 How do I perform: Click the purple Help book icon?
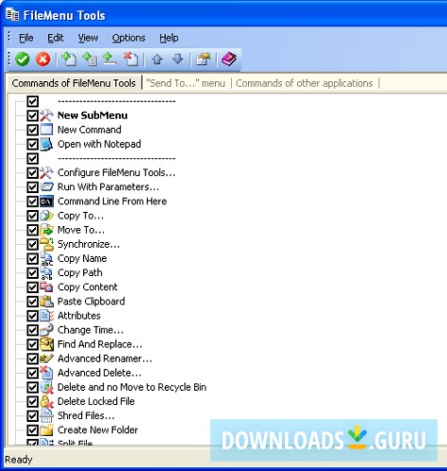pos(229,59)
